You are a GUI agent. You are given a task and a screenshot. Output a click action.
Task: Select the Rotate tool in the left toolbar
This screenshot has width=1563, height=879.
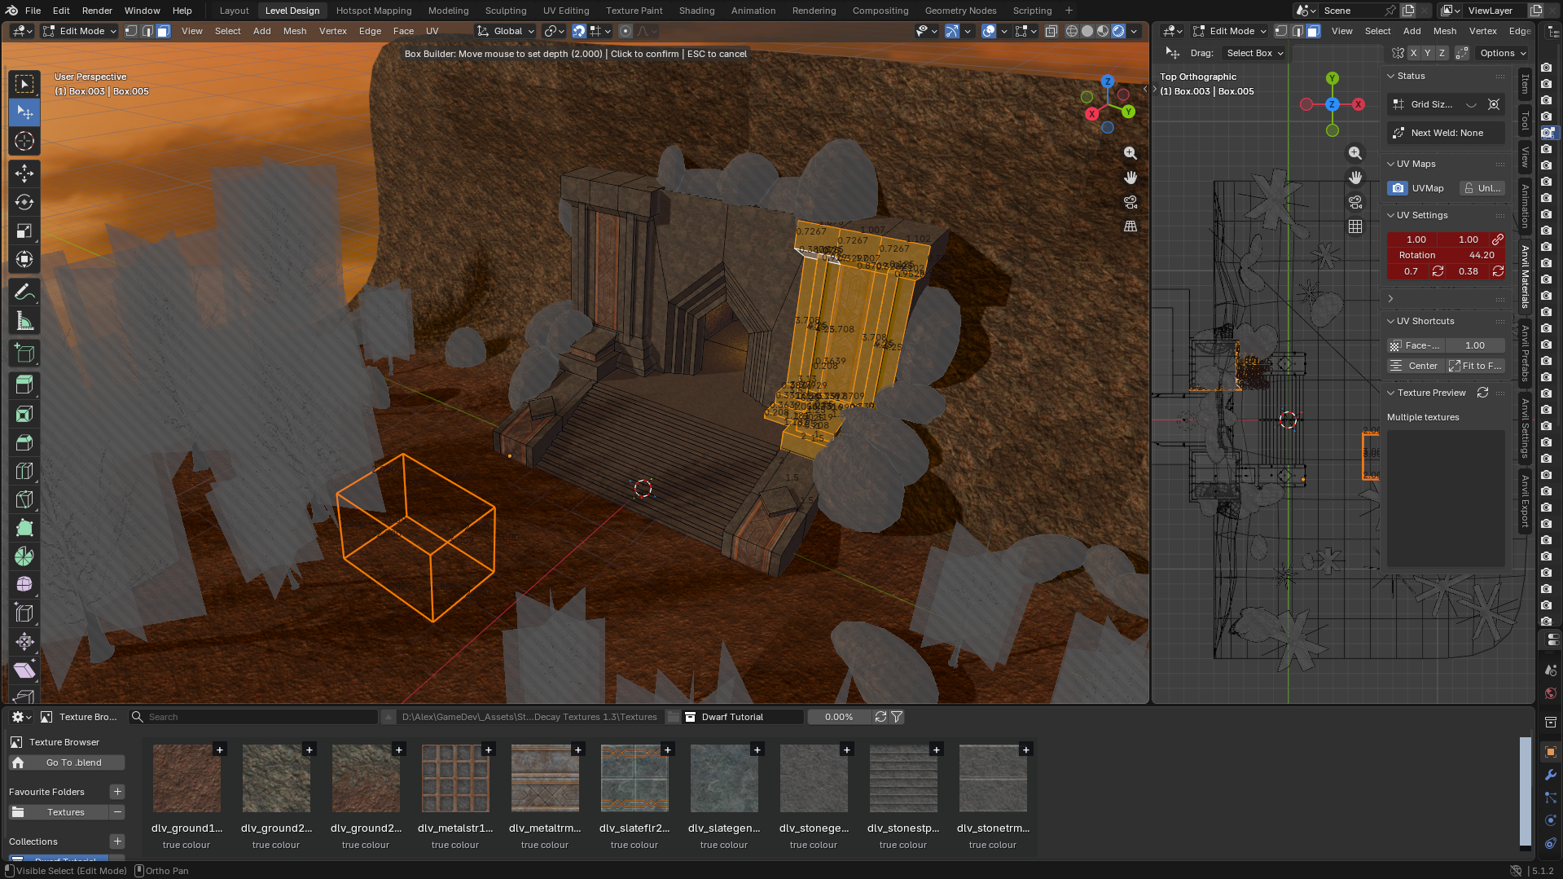[24, 202]
